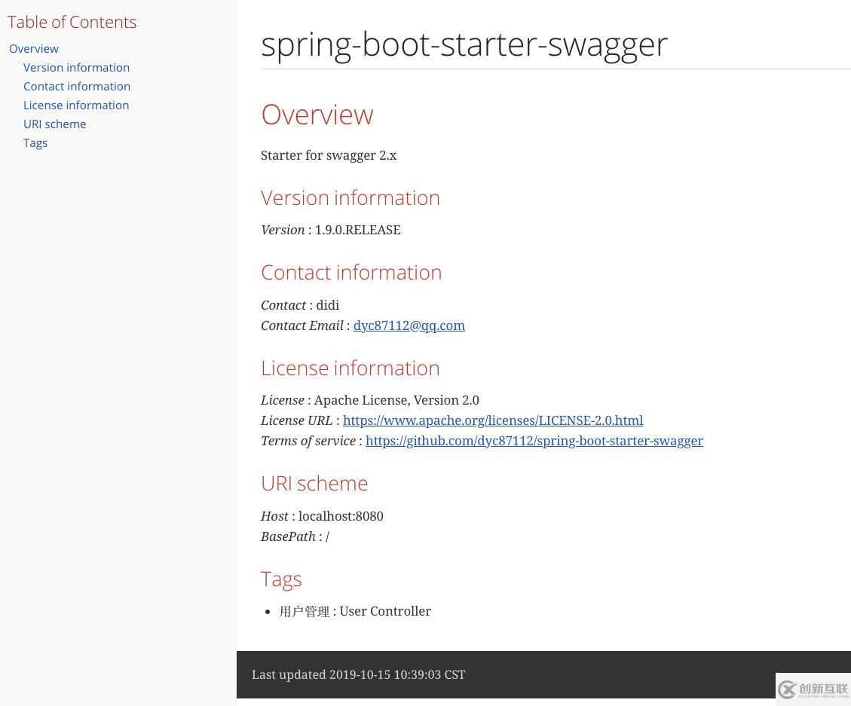Click the "Table of Contents" sidebar title
Image resolution: width=851 pixels, height=706 pixels.
72,22
